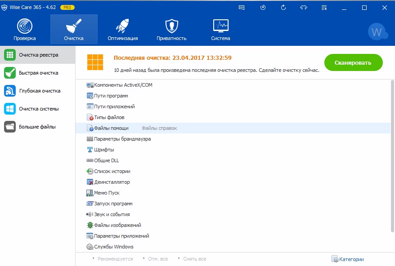This screenshot has width=395, height=266.
Task: Open Глубокая очистка in the sidebar
Action: (39, 91)
